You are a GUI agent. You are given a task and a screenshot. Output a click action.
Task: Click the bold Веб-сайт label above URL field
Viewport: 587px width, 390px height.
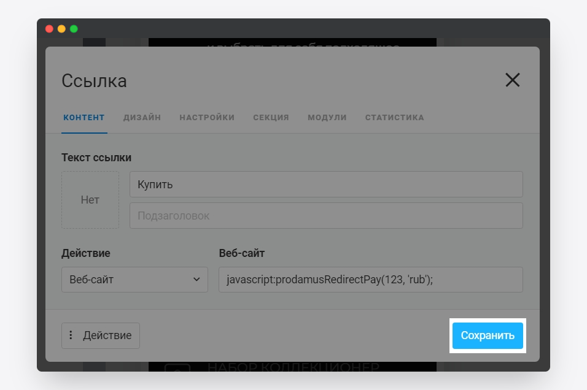pyautogui.click(x=241, y=253)
